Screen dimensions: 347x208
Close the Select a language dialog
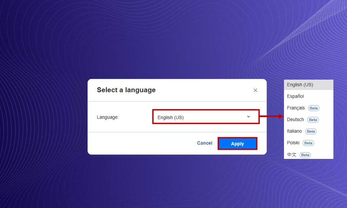point(255,90)
